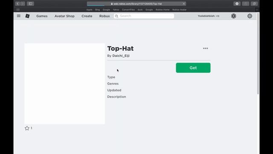Open the creator Daichi_Eiji profile
Image resolution: width=273 pixels, height=154 pixels.
pos(121,56)
